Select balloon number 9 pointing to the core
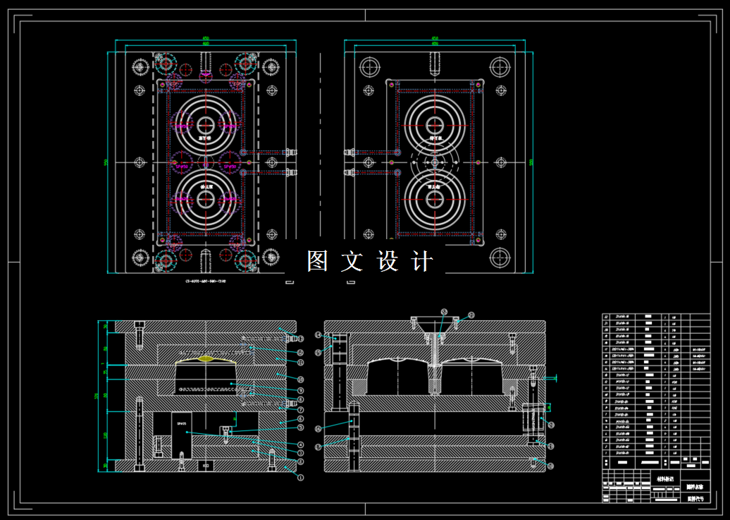Screen dimensions: 730x520 301,390
